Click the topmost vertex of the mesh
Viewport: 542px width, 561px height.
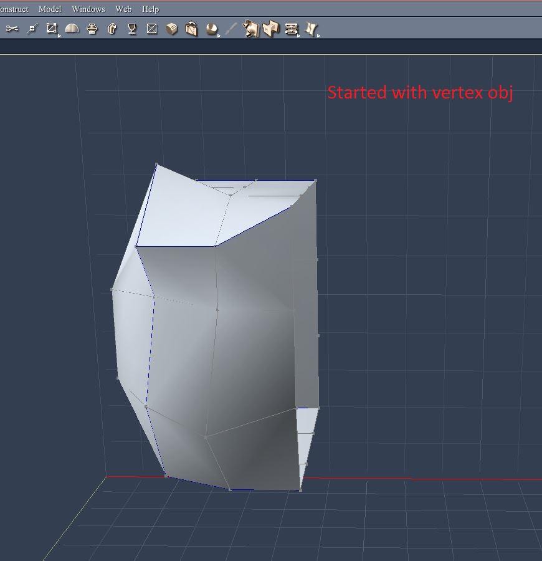(156, 165)
